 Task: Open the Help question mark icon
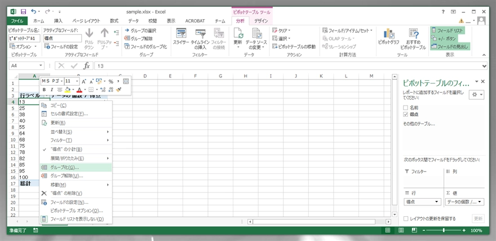443,11
